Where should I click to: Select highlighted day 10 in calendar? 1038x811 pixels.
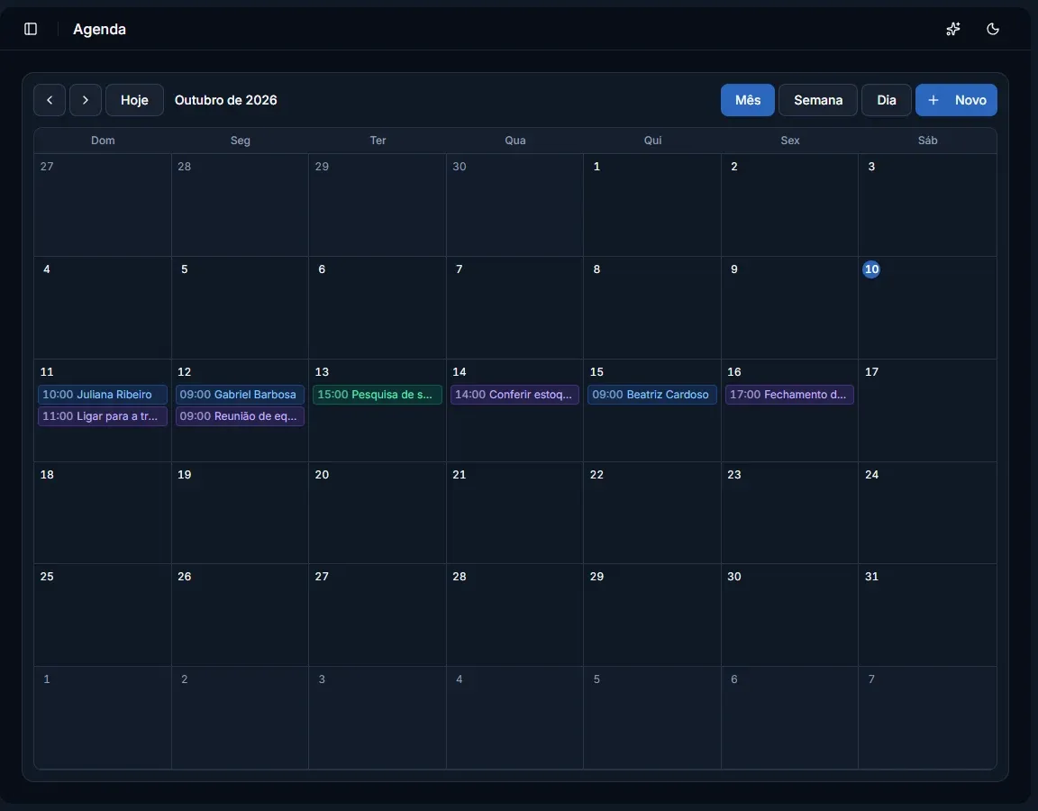tap(871, 269)
